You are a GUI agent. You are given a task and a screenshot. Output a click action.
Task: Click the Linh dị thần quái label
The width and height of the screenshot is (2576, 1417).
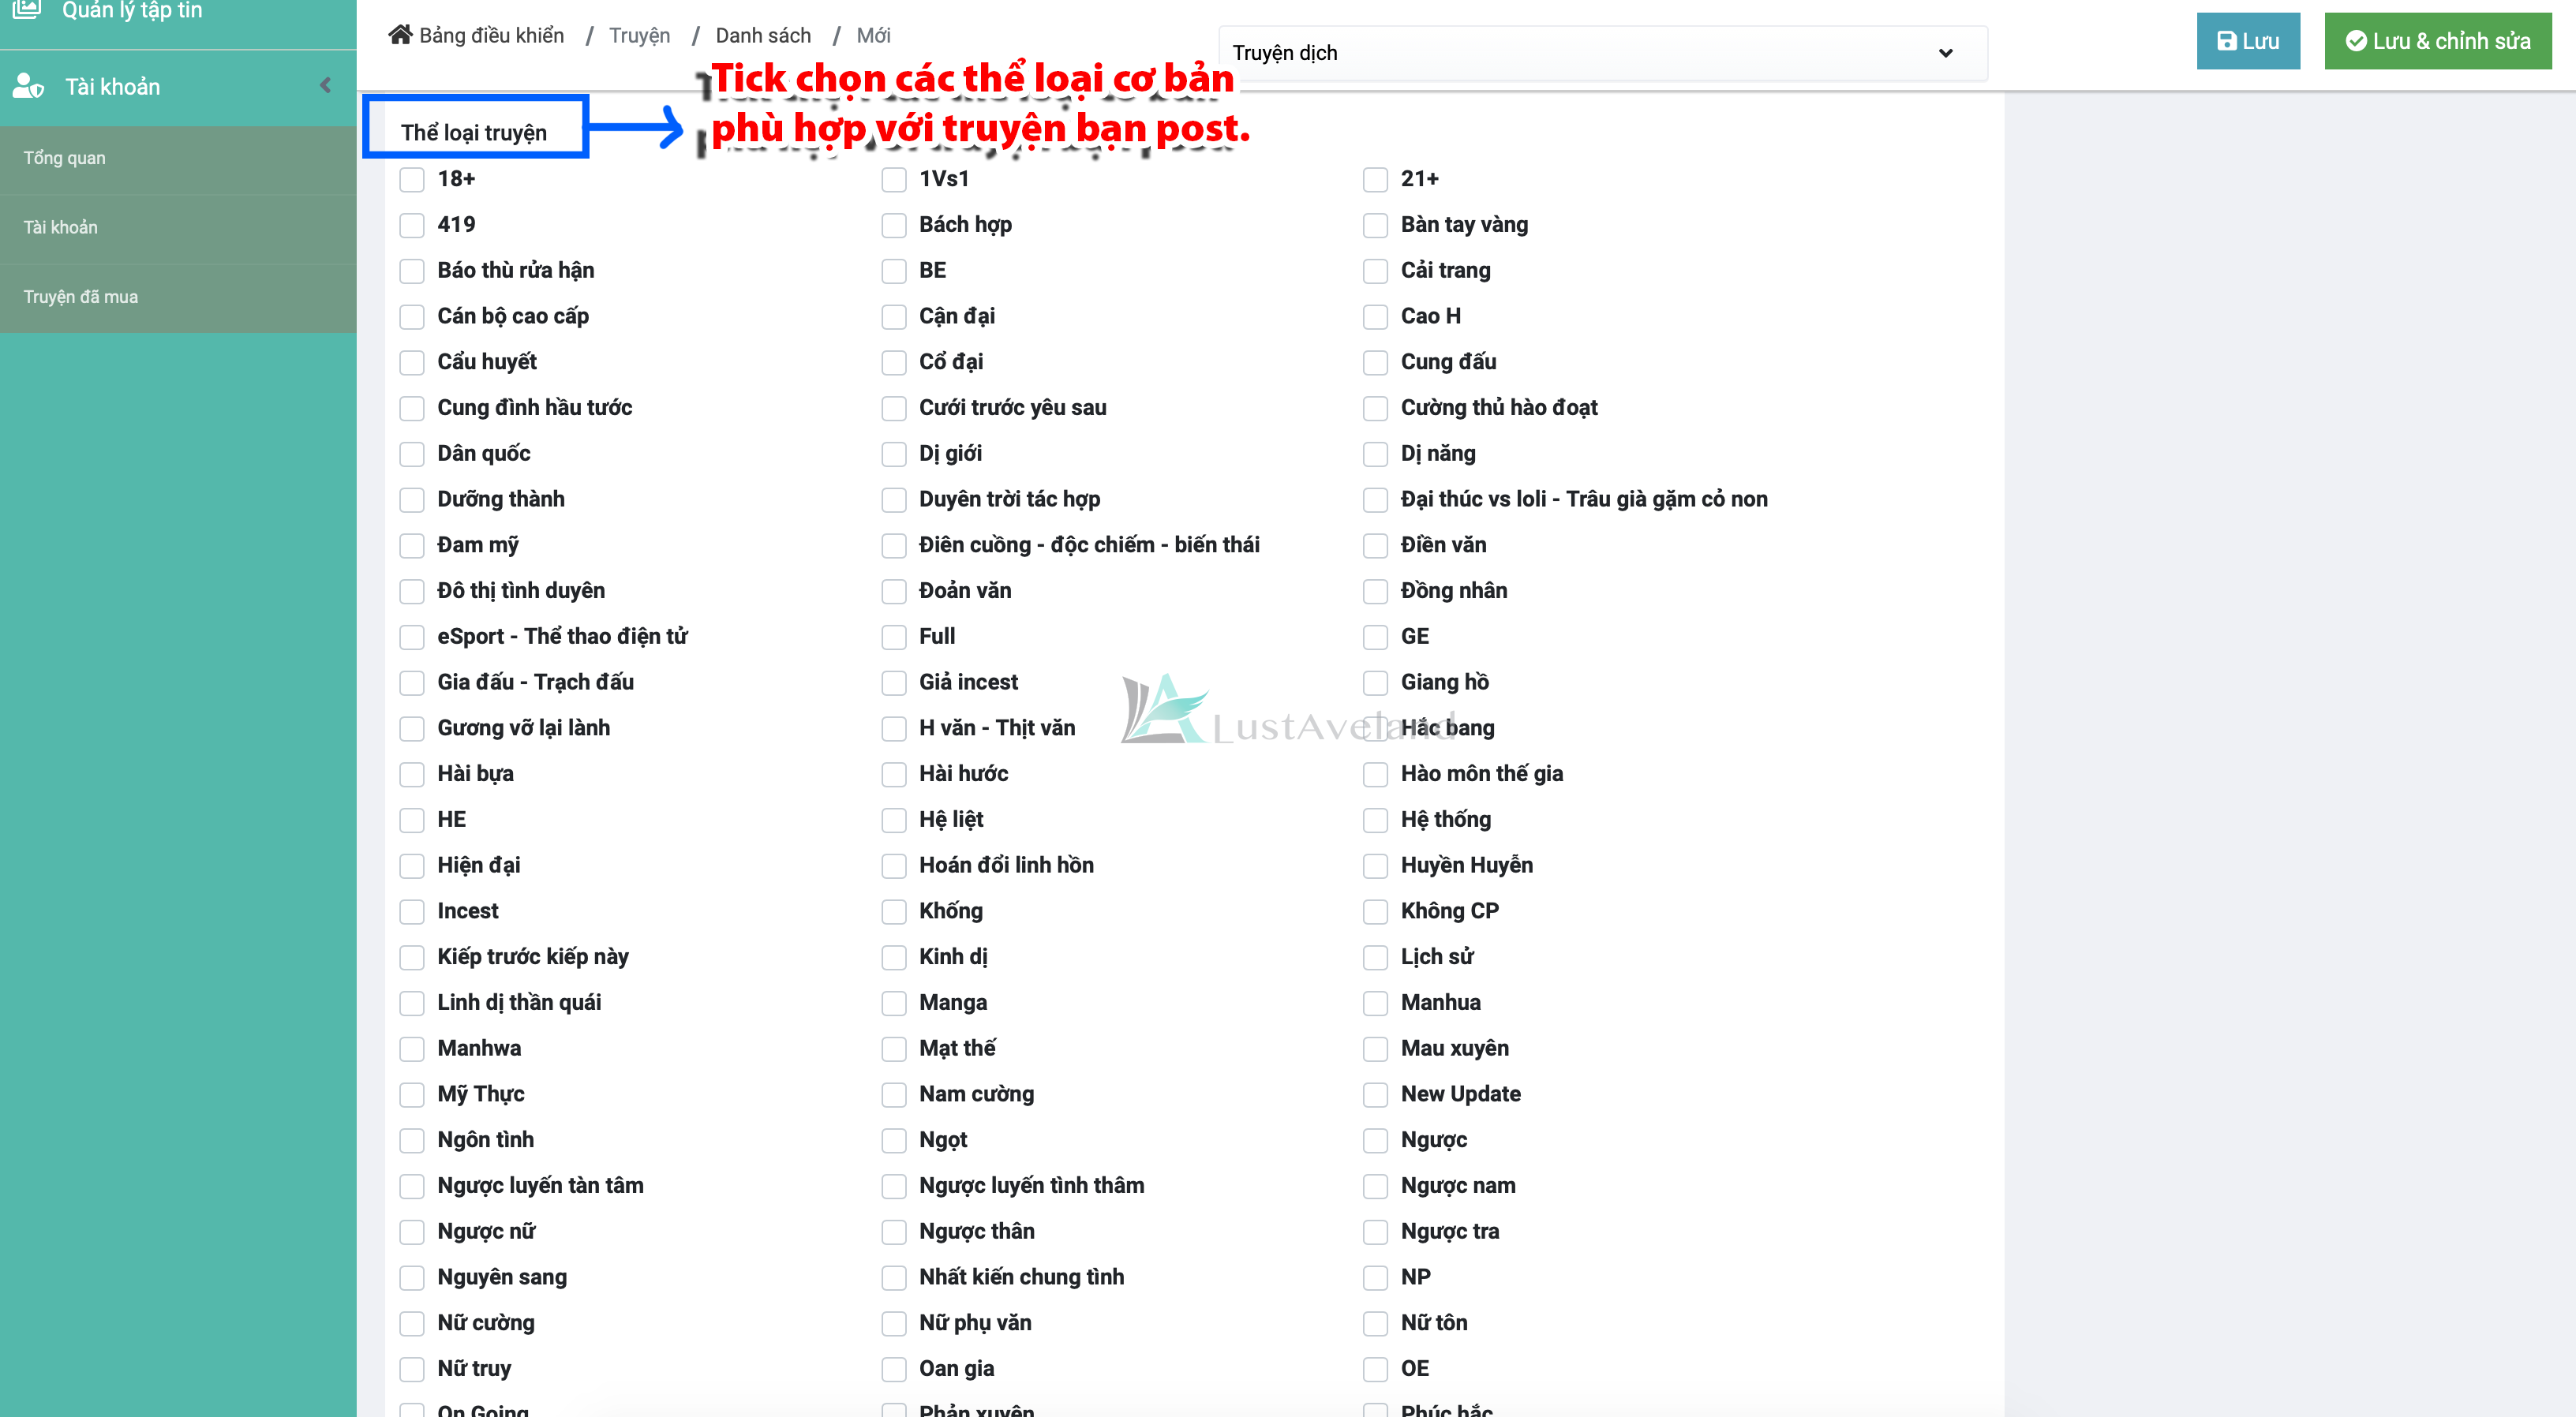point(519,1002)
